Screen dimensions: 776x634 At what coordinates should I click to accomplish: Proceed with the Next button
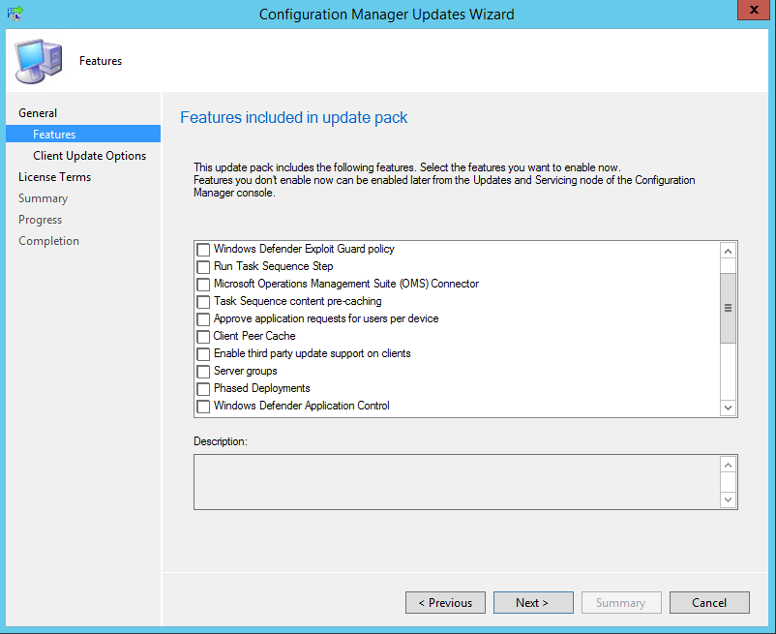[x=533, y=602]
